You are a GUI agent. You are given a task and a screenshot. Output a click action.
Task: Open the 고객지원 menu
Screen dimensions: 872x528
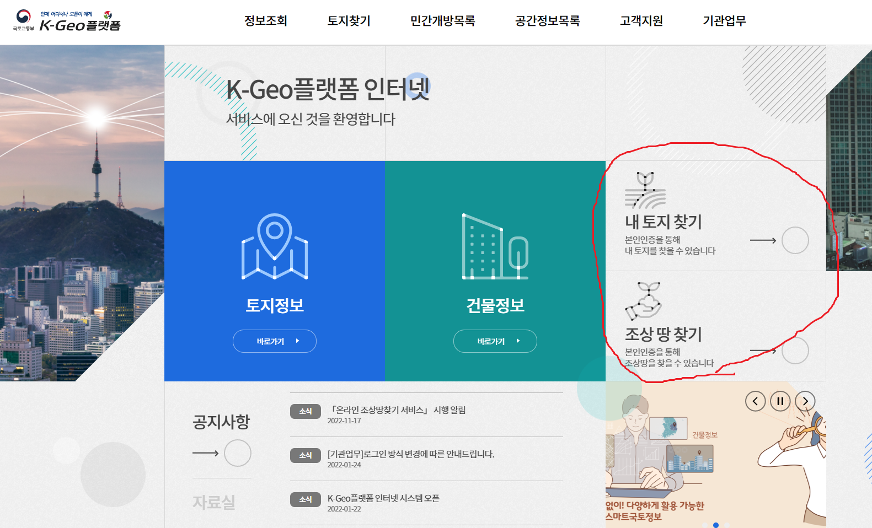641,21
